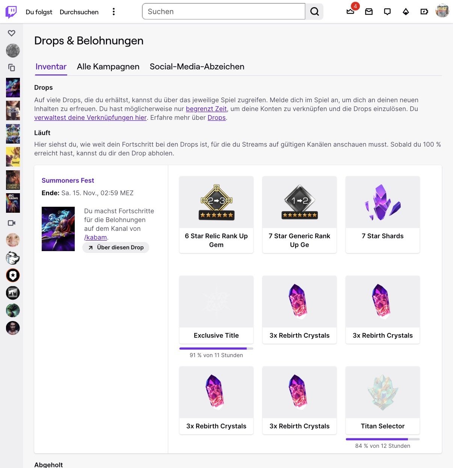453x468 pixels.
Task: Click the 'Ende: Sa. 15. Nov., 02:59 MEZ' text
Action: (x=88, y=193)
